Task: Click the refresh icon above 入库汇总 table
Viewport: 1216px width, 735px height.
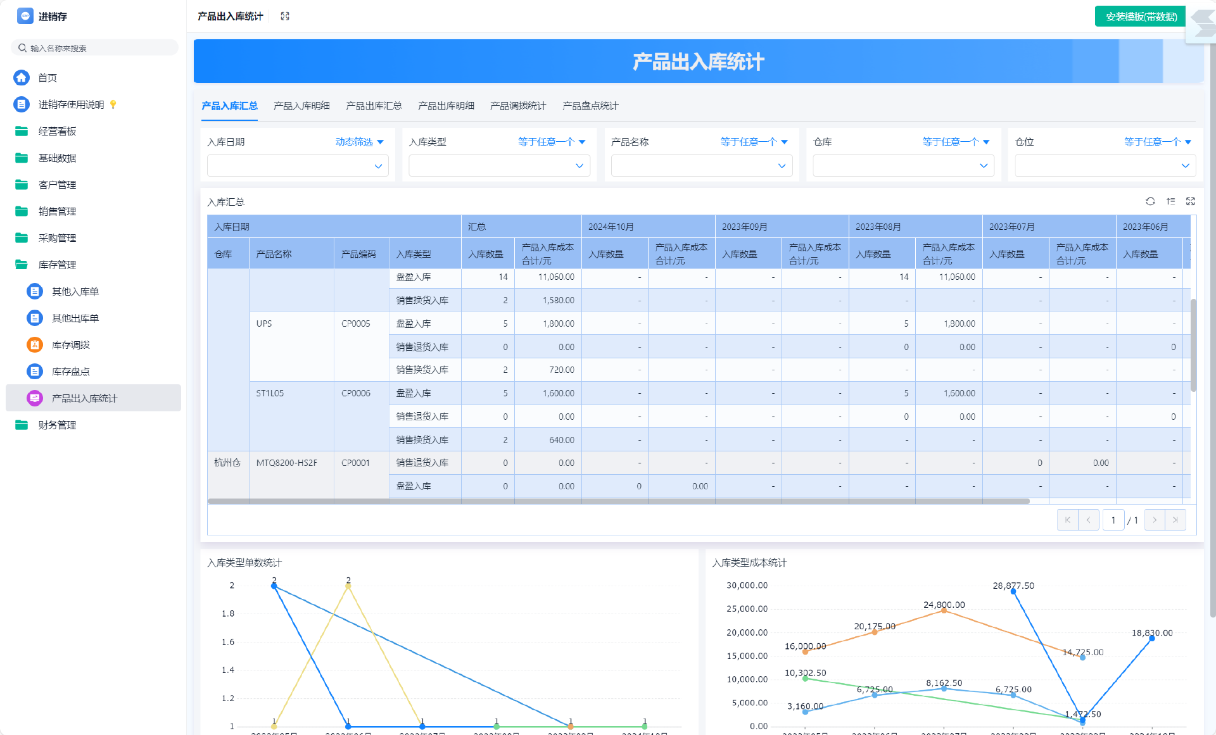Action: (x=1150, y=201)
